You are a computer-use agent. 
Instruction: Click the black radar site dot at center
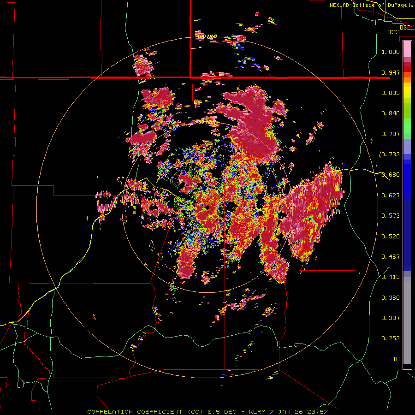tap(207, 207)
